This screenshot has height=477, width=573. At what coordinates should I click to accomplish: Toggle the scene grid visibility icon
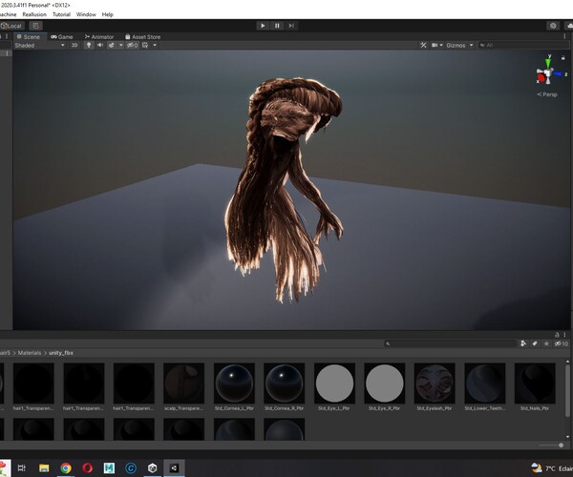click(x=145, y=45)
